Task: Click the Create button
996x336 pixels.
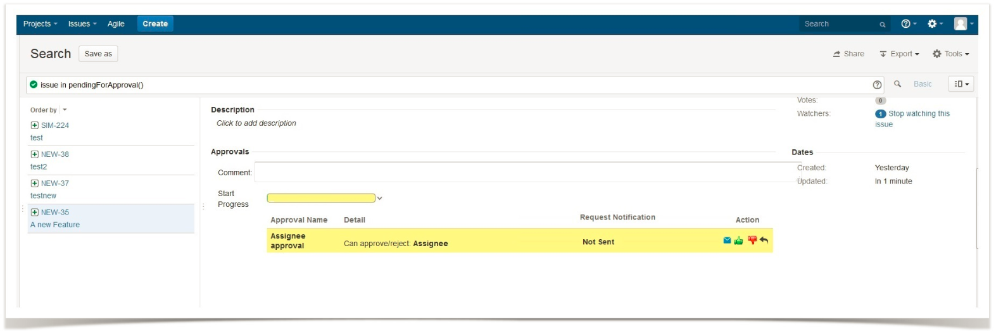Action: 155,24
